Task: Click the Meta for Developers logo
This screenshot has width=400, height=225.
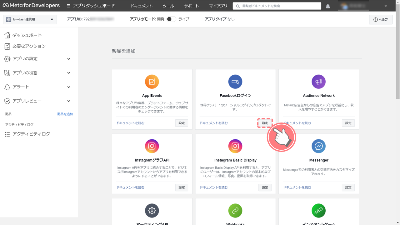Action: (x=31, y=6)
